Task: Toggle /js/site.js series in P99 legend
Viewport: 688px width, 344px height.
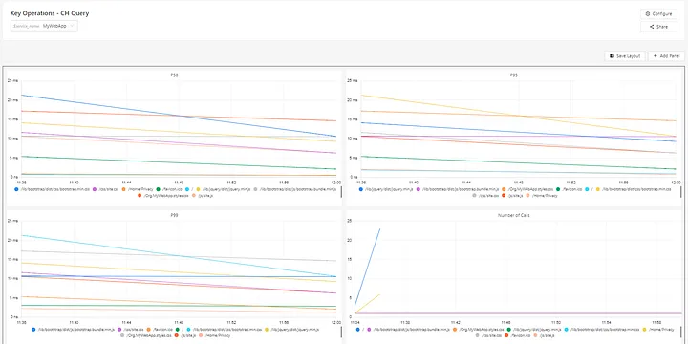Action: [184, 335]
